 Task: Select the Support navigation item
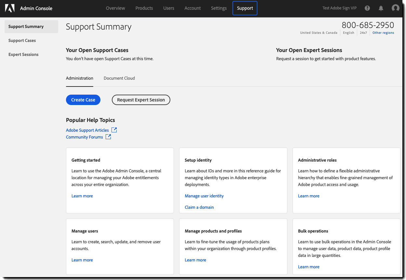(x=245, y=8)
